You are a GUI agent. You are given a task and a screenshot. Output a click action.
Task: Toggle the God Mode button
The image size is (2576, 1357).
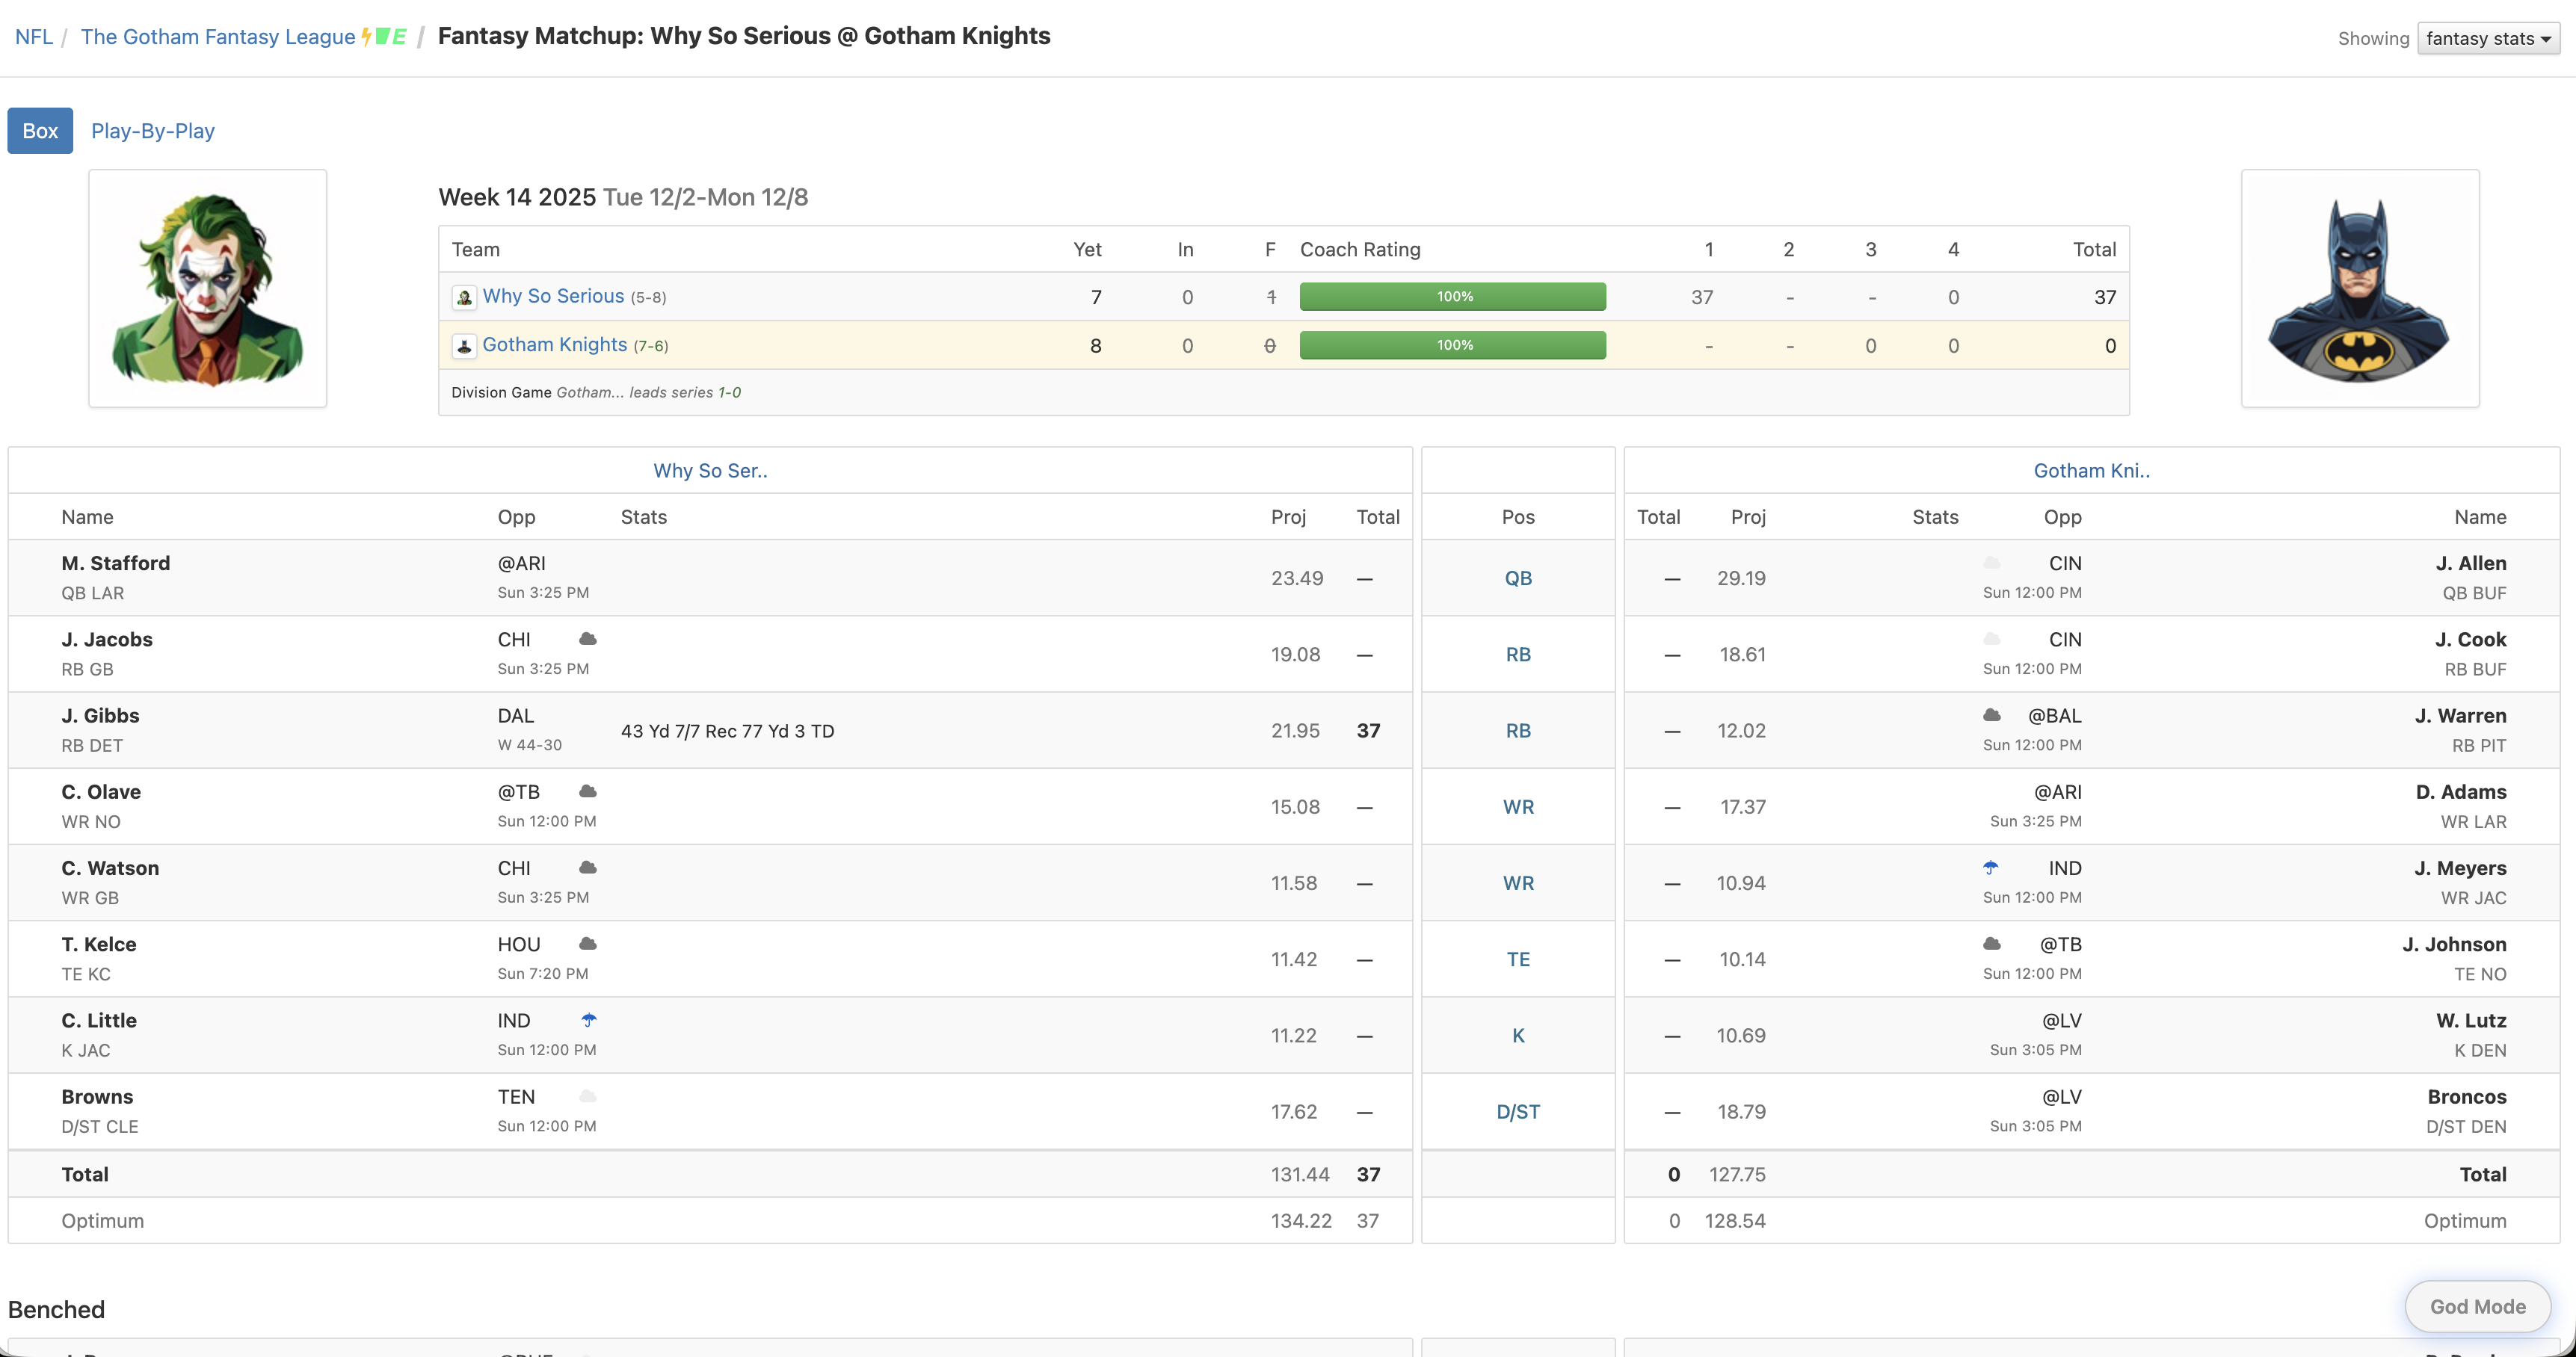tap(2477, 1306)
